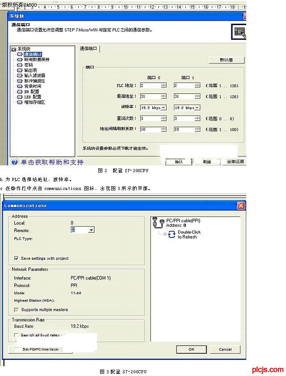Click the blue help question-mark icon
This screenshot has width=286, height=376.
pos(15,162)
